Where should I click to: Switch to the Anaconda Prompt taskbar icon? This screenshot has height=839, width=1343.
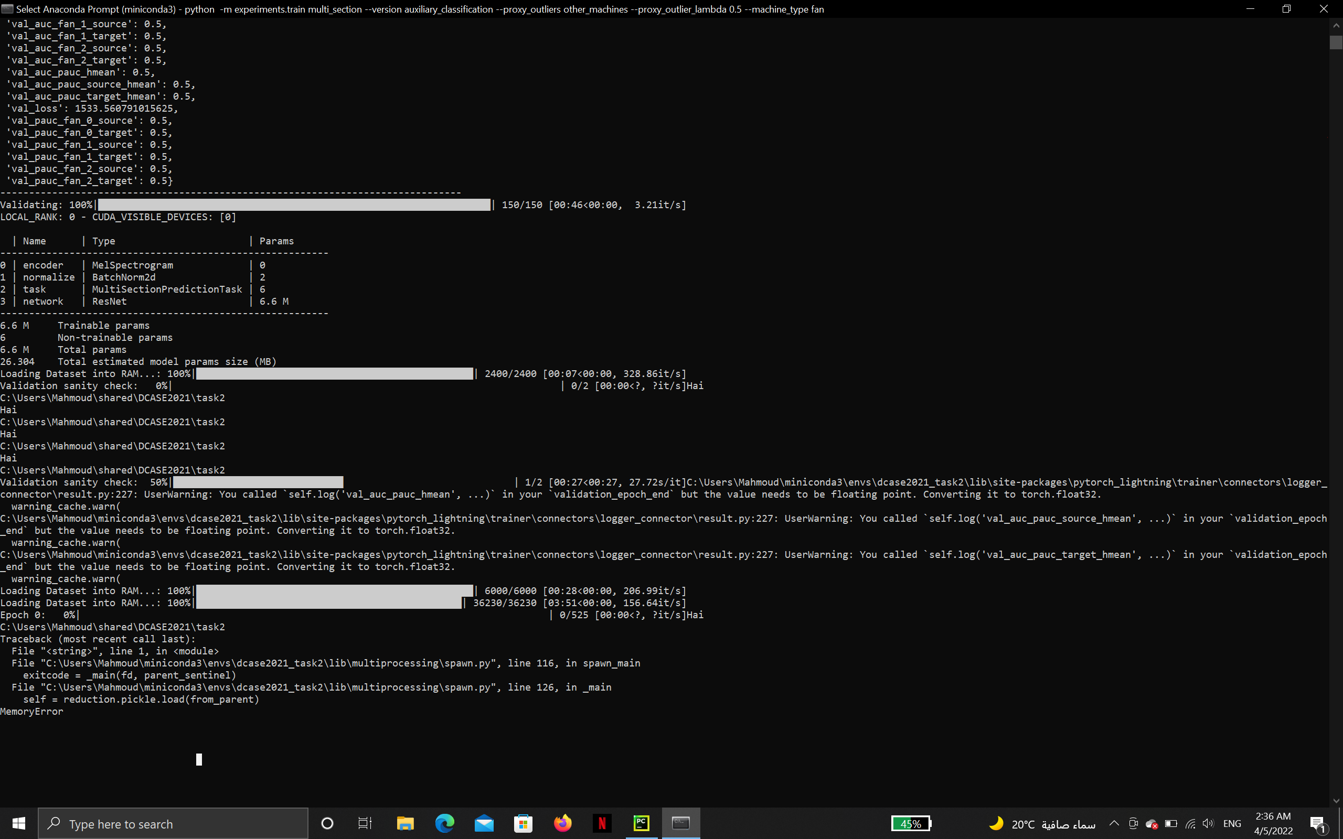coord(681,823)
